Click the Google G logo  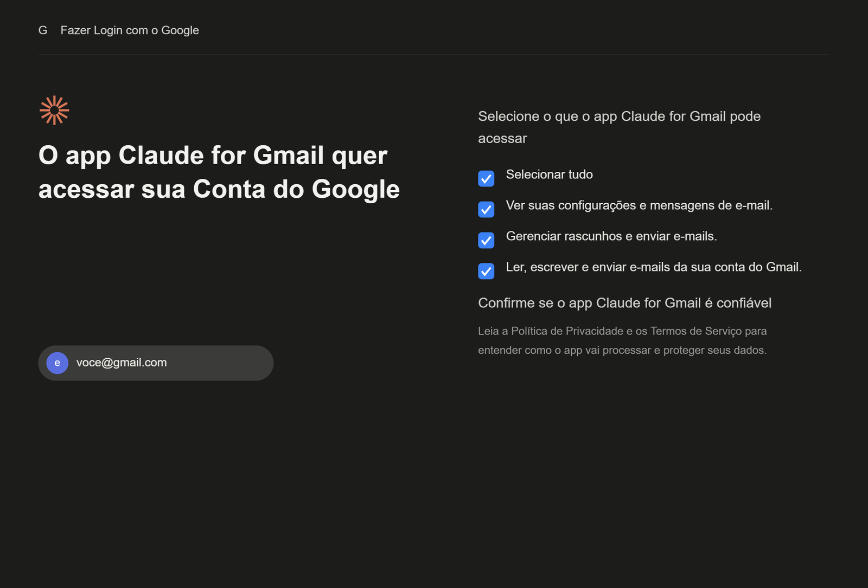click(x=43, y=30)
